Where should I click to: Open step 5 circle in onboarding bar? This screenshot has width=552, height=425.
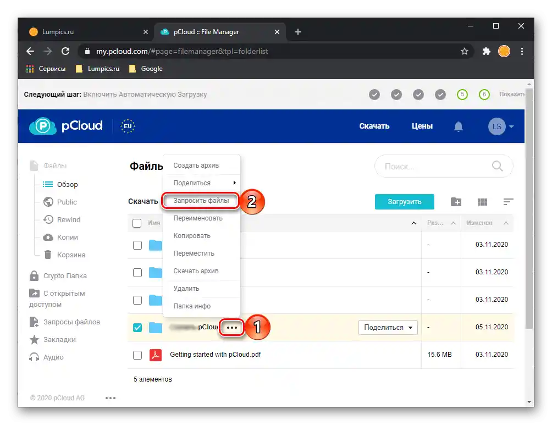point(462,95)
